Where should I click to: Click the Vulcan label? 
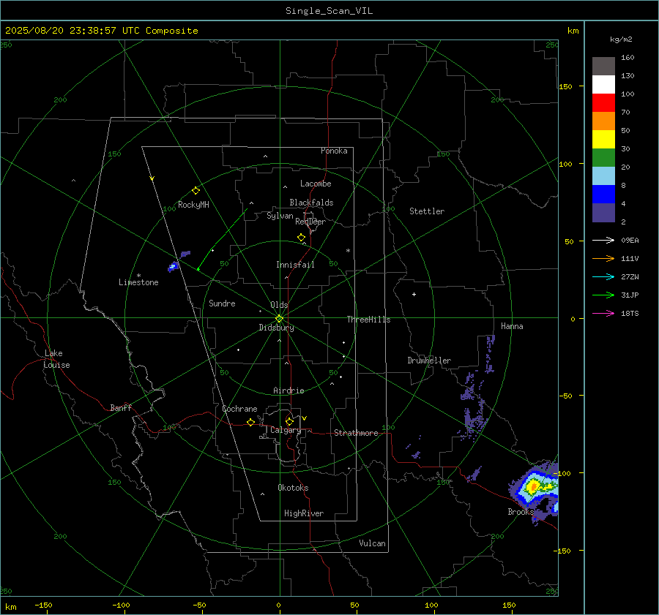(x=372, y=543)
